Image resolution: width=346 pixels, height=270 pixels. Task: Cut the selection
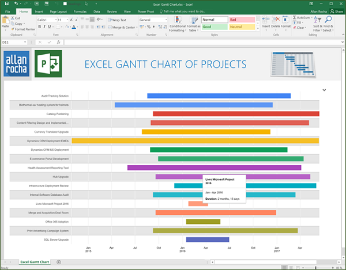(x=16, y=18)
